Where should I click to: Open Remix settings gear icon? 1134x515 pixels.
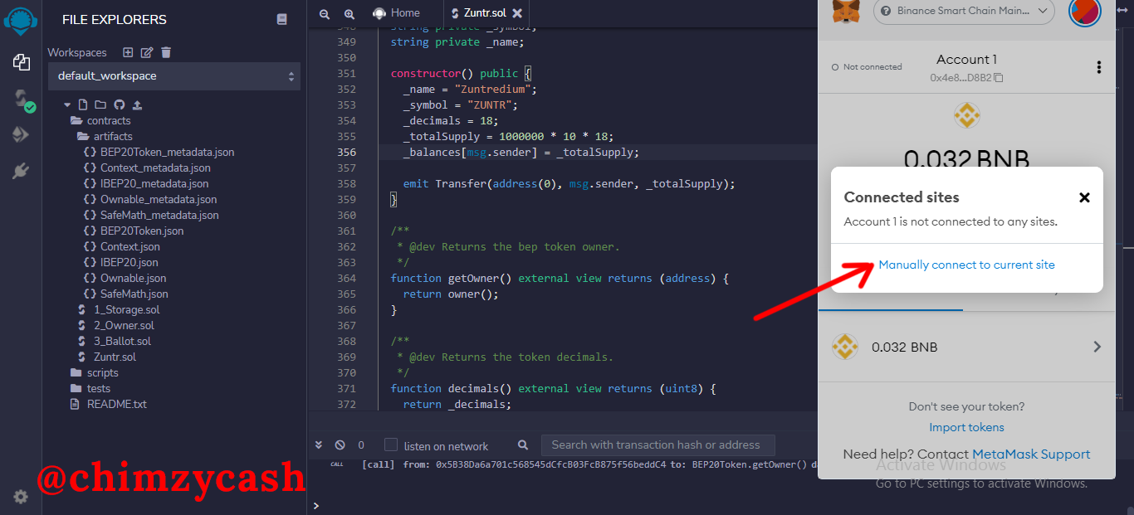tap(21, 497)
